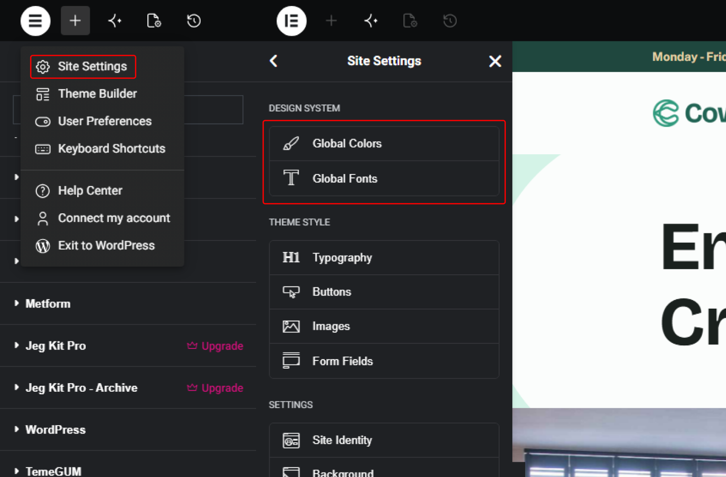Close the Site Settings panel with the X
Image resolution: width=726 pixels, height=477 pixels.
click(x=495, y=61)
